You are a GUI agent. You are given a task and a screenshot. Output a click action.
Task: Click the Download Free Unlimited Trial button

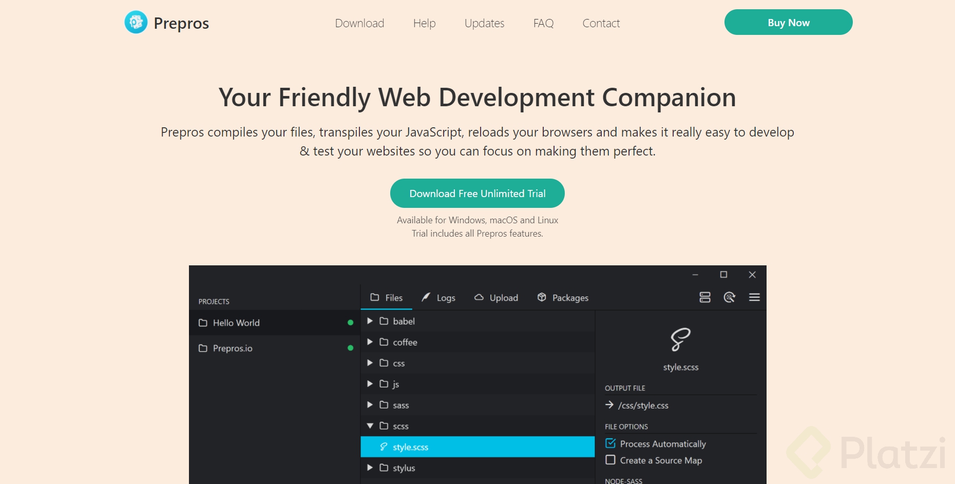tap(477, 193)
